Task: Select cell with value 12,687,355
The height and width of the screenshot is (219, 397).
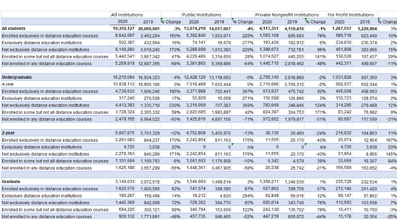Action: (x=148, y=63)
